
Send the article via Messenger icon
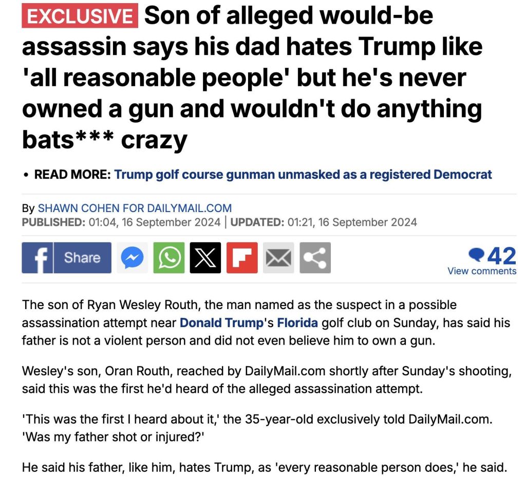(132, 258)
